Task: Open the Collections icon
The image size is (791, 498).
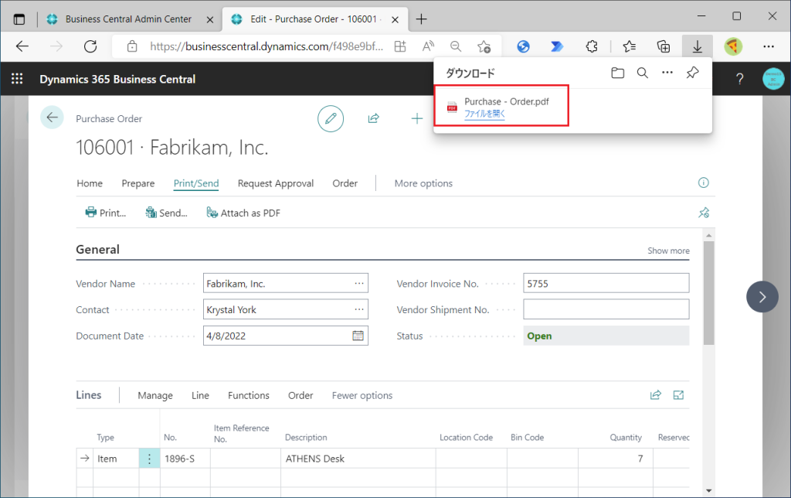Action: [664, 46]
